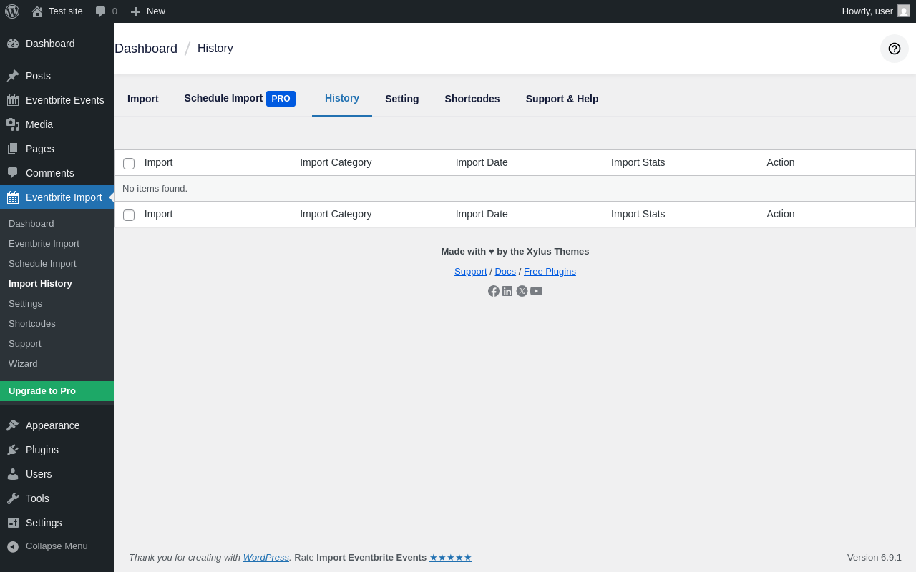Open the Support link in footer
The height and width of the screenshot is (572, 916).
(x=470, y=271)
